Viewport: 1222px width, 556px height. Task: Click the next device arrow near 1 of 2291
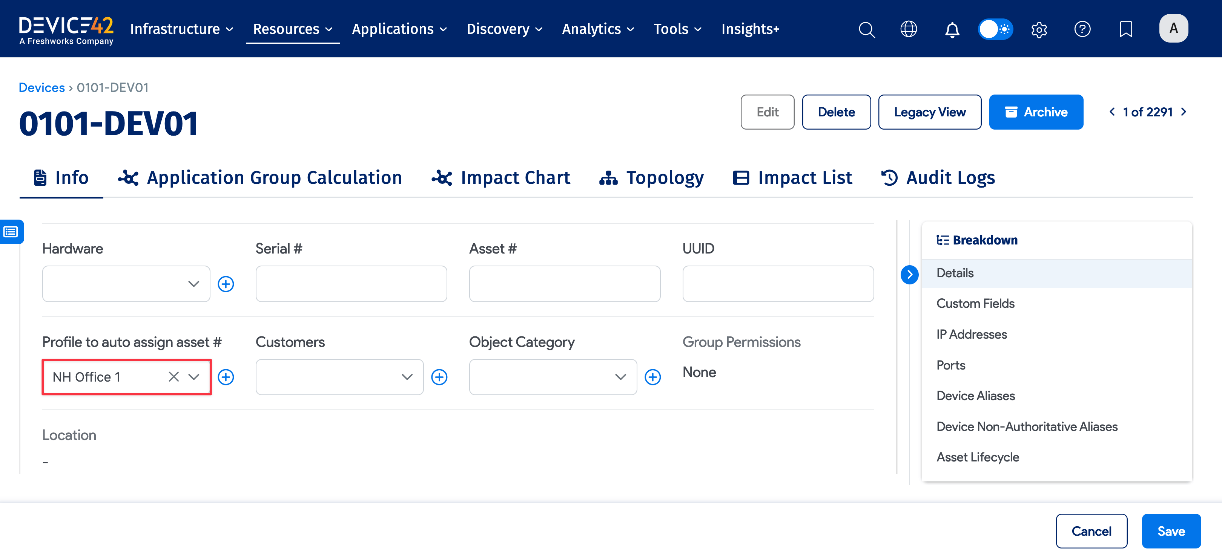1183,112
